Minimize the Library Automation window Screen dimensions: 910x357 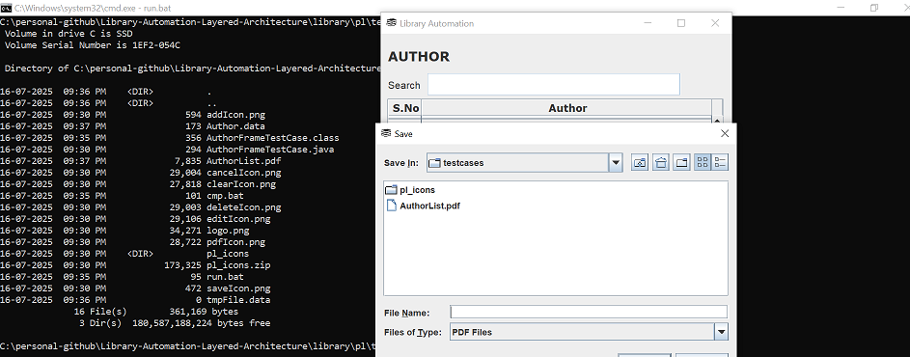point(648,23)
